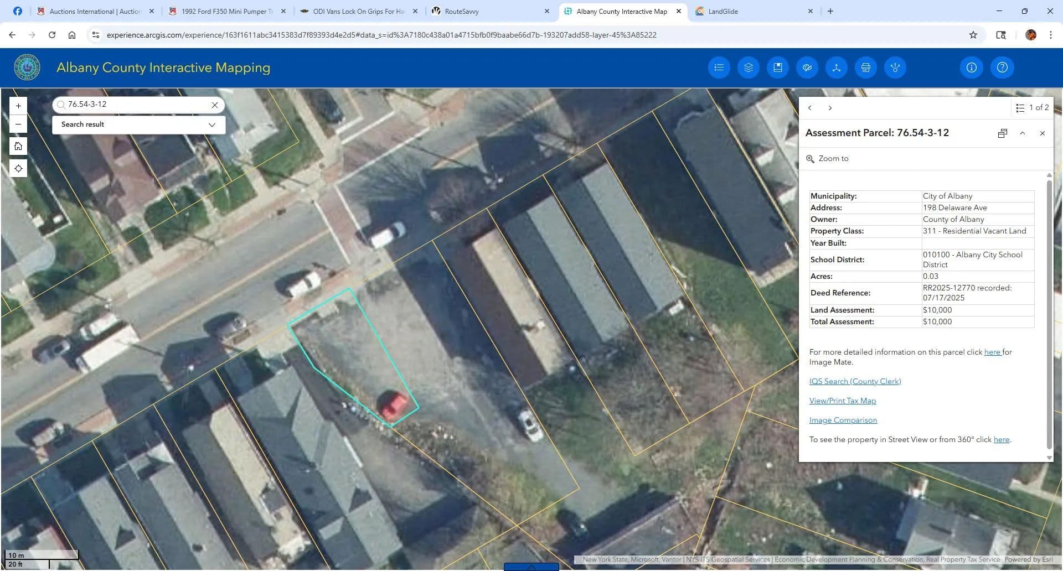Click the popup vertical scrollbar

1049,314
